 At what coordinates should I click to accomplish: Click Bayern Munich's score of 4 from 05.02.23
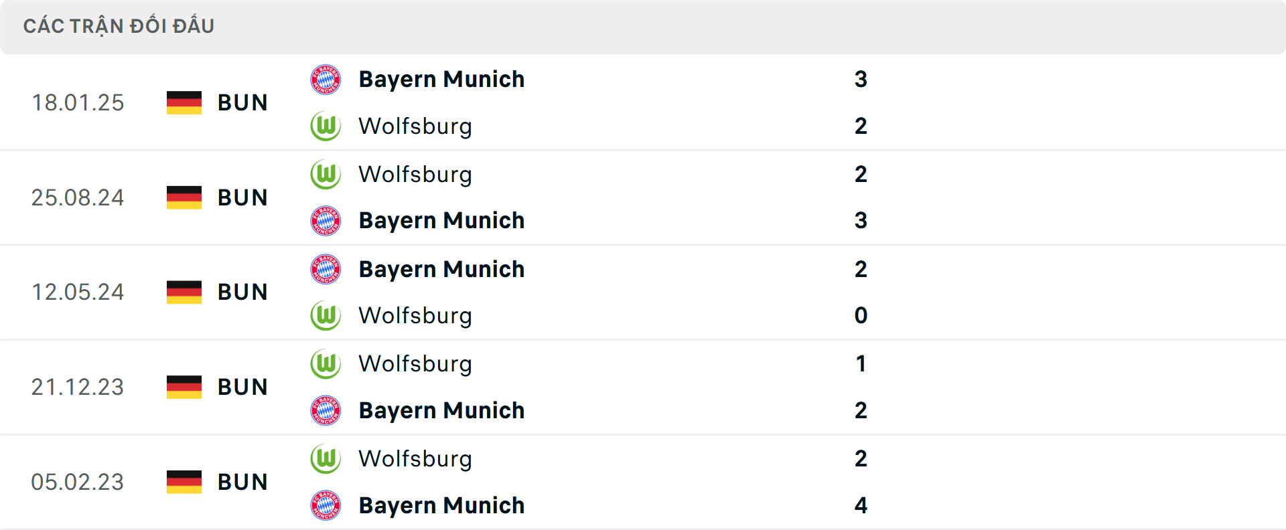(x=861, y=506)
